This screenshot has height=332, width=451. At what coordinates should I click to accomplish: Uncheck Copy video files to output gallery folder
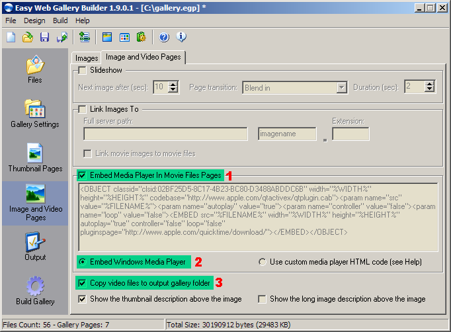pos(82,283)
